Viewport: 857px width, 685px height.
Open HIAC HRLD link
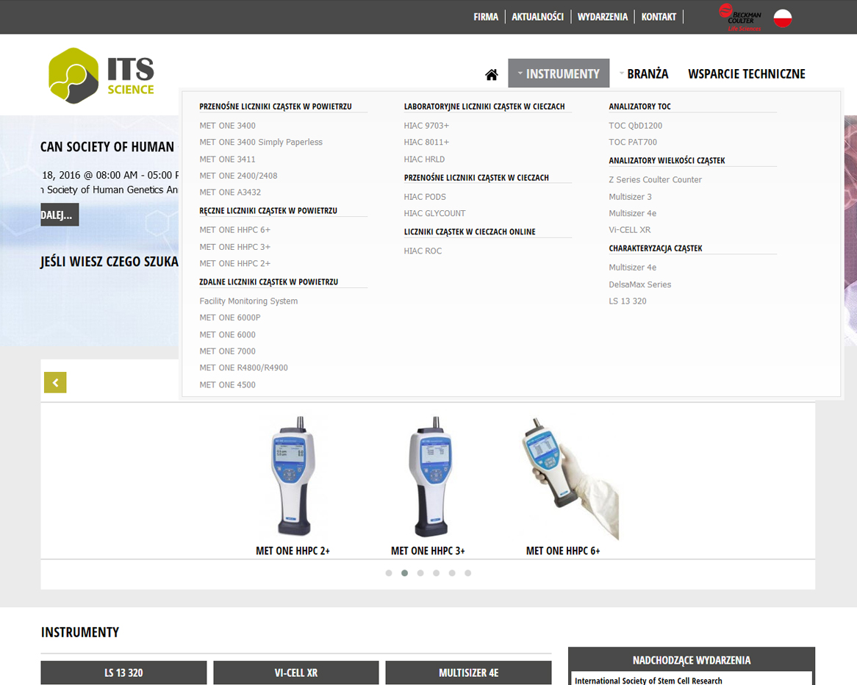coord(424,159)
